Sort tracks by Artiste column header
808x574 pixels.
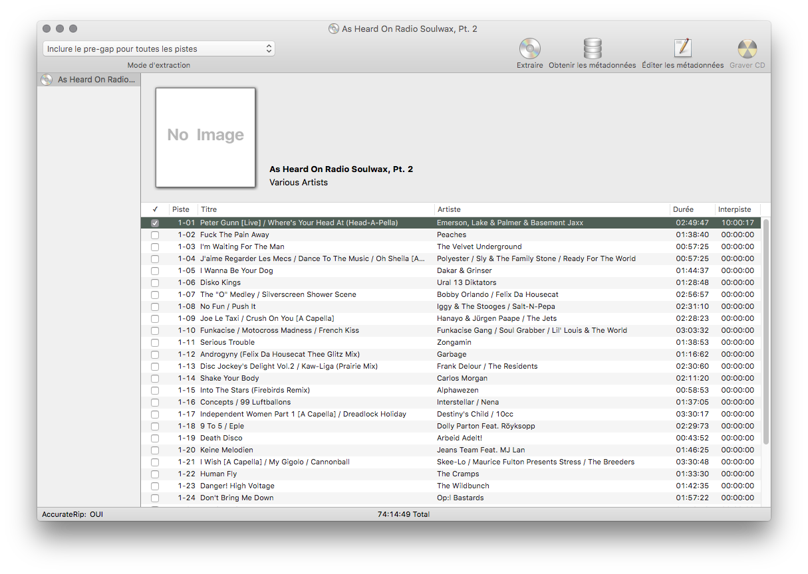point(553,209)
